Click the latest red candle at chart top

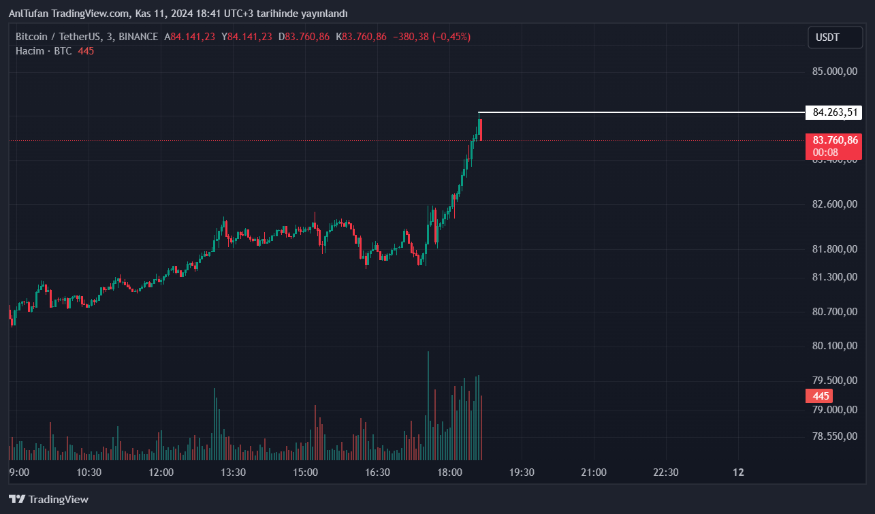[481, 129]
